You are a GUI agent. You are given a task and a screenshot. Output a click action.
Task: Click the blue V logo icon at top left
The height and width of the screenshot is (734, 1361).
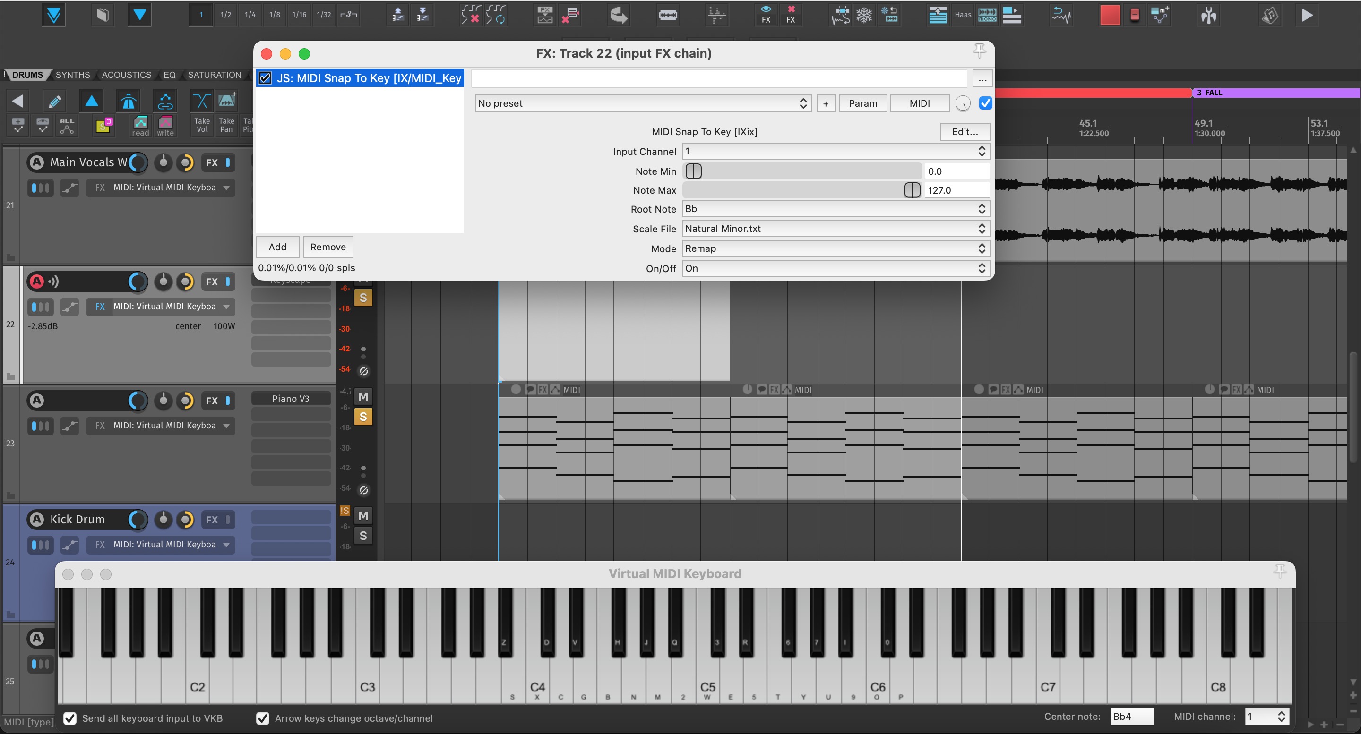pos(53,15)
